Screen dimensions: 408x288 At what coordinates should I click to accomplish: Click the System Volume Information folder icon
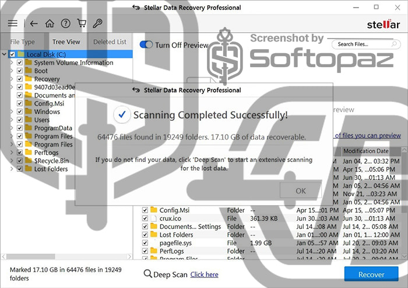29,63
